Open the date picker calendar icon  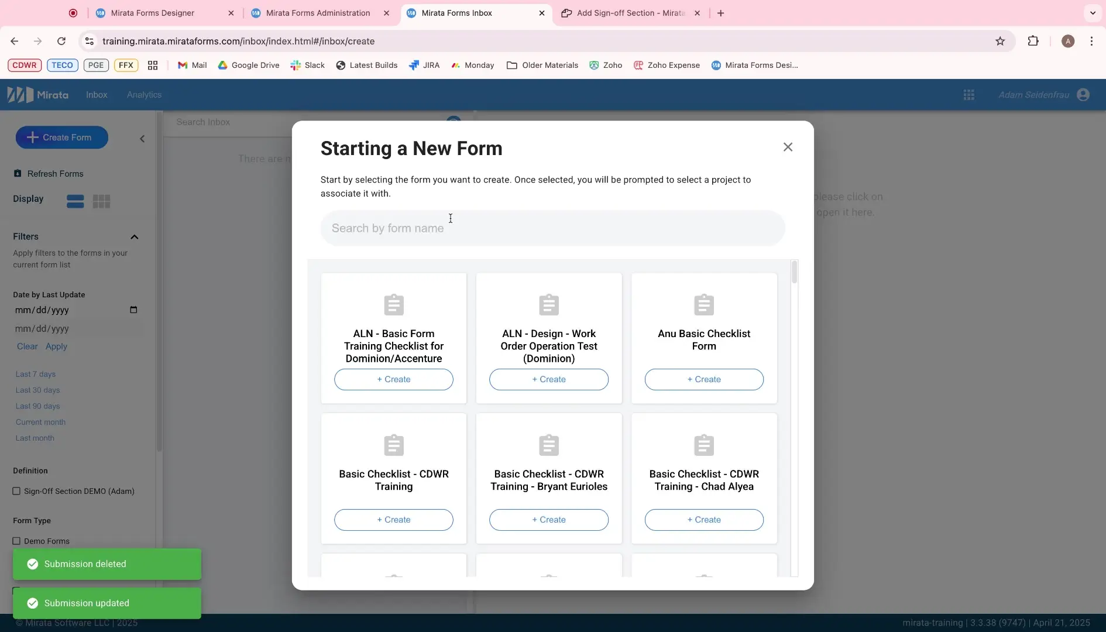(133, 310)
